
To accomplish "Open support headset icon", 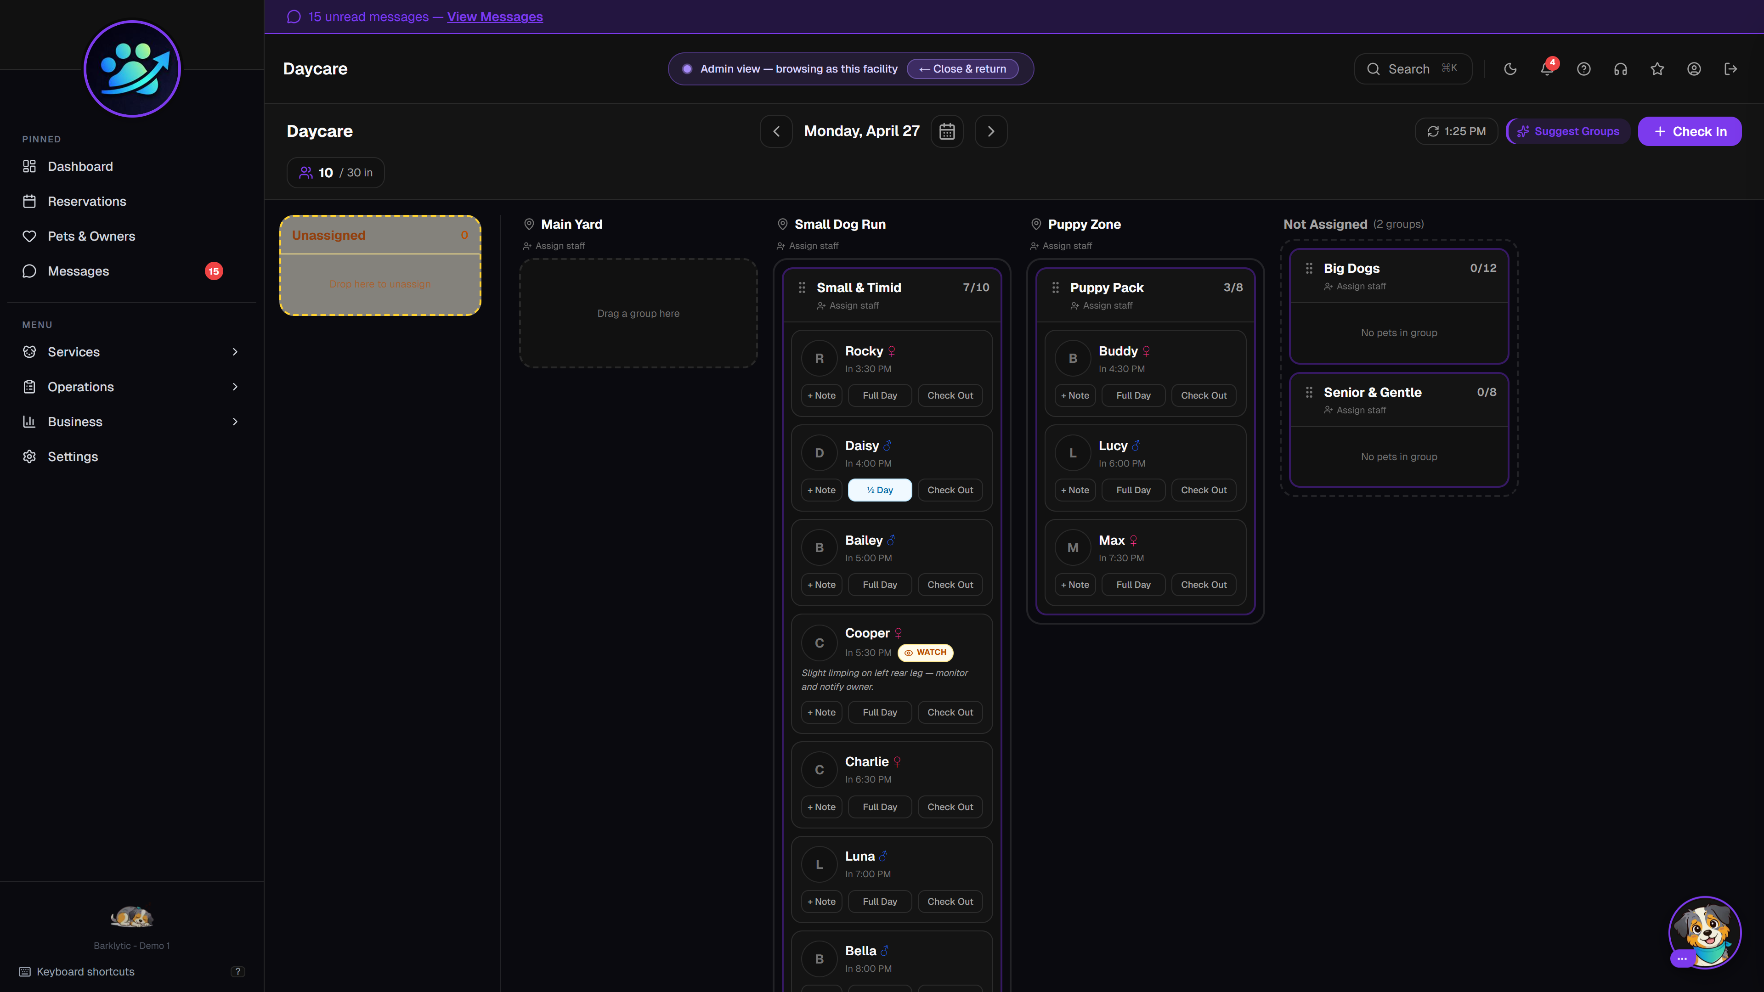I will 1620,69.
